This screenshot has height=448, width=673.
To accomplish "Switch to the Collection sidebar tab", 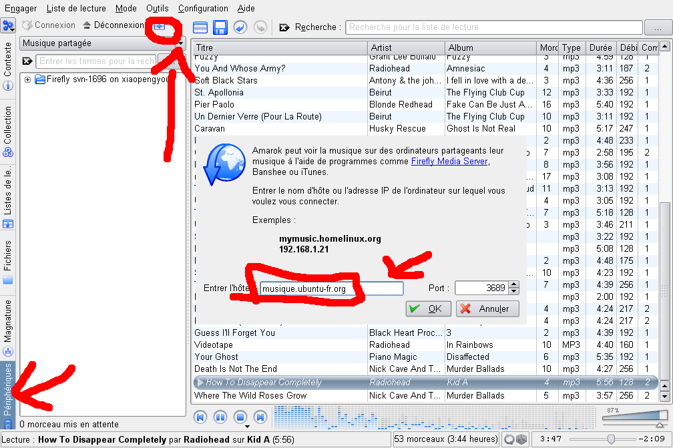I will (8, 132).
